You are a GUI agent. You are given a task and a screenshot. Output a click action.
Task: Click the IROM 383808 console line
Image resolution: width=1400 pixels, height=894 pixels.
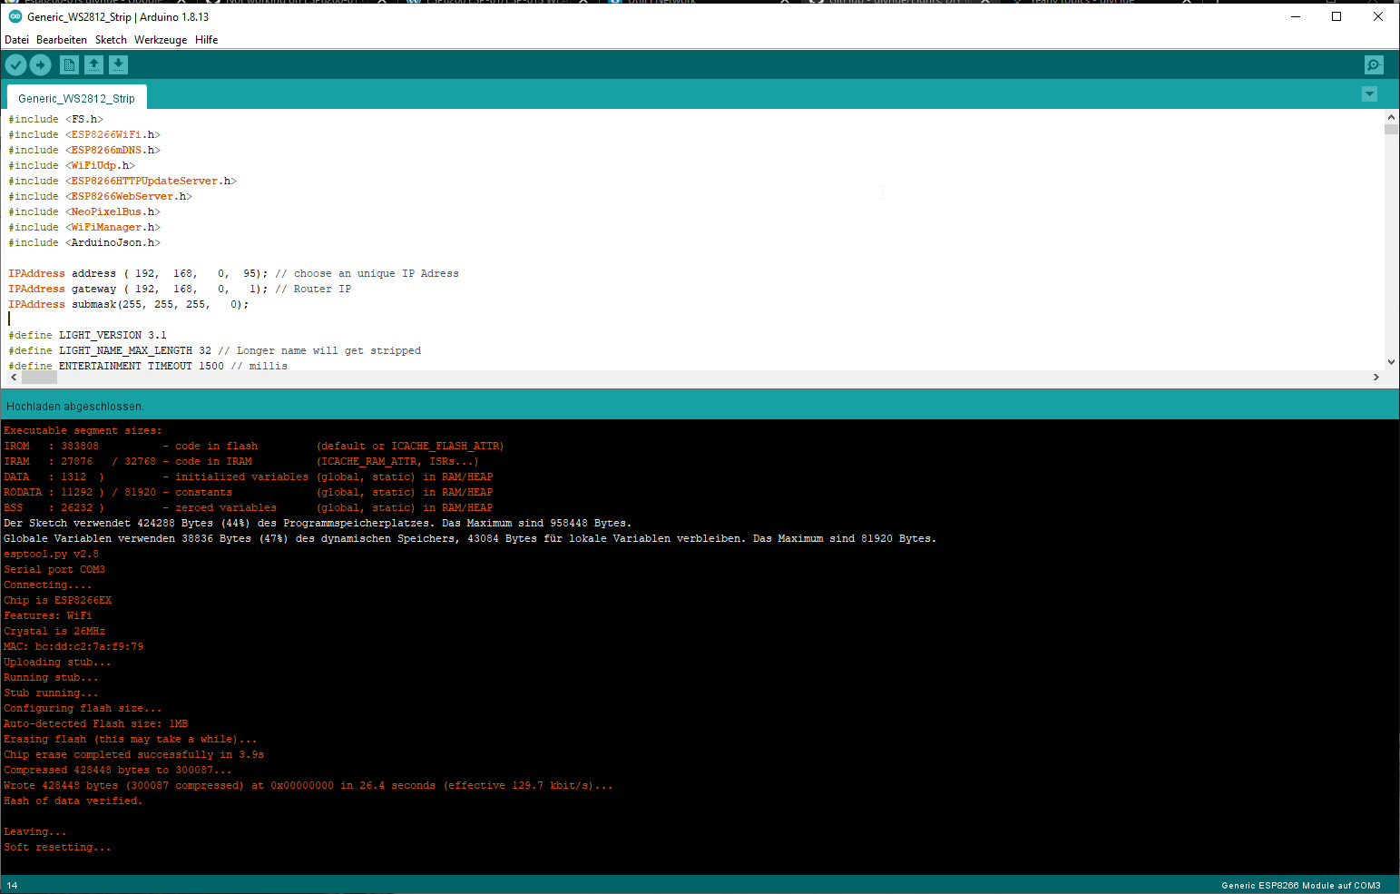point(253,446)
